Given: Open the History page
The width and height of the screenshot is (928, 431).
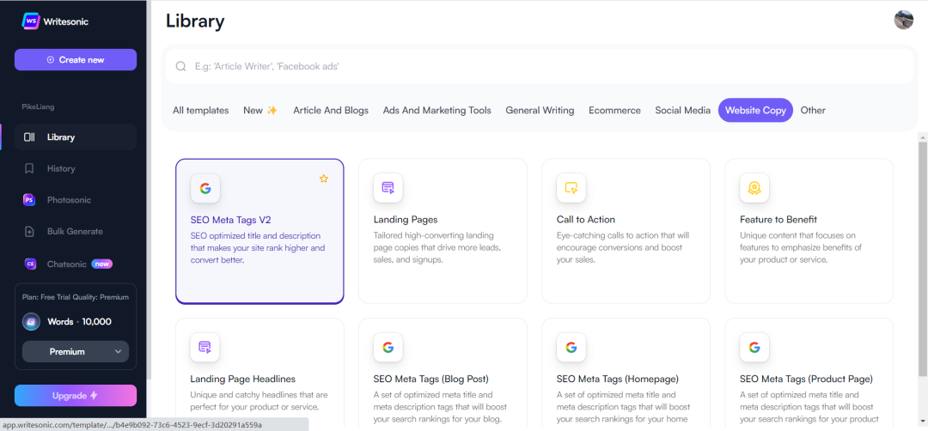Looking at the screenshot, I should coord(61,168).
